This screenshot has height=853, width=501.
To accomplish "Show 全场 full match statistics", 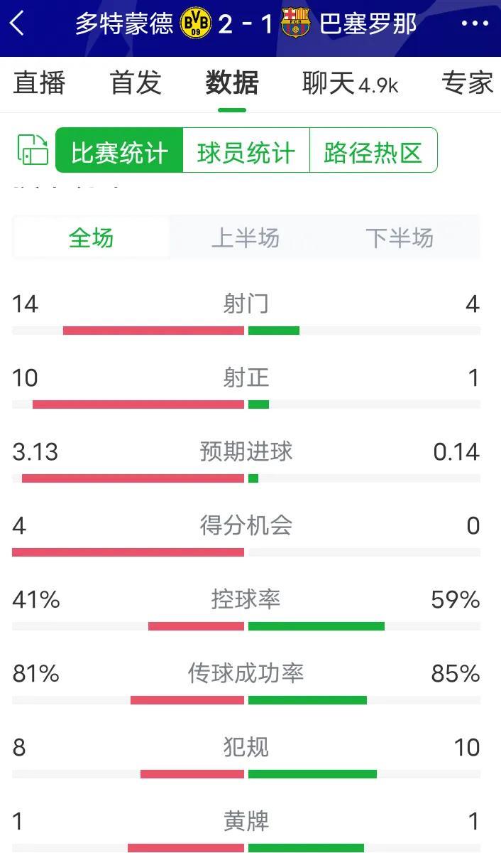I will (92, 237).
